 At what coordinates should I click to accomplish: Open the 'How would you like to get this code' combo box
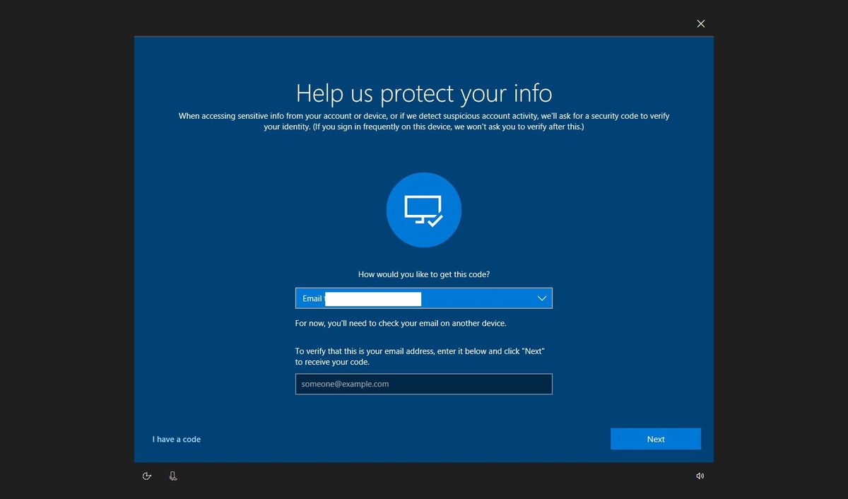coord(423,298)
